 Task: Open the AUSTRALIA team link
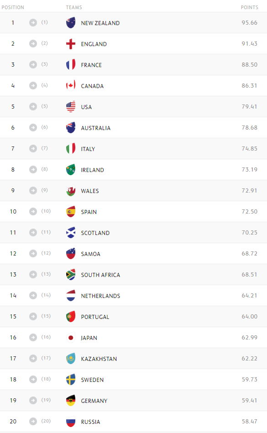click(95, 128)
